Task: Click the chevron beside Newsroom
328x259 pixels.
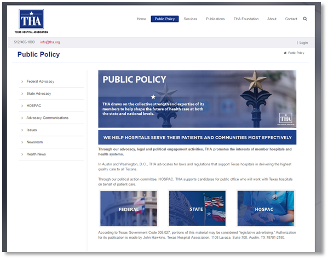Action: click(22, 142)
